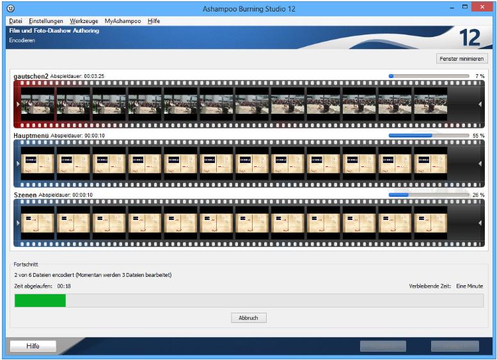Click the Fenster minimieren button

tap(462, 58)
